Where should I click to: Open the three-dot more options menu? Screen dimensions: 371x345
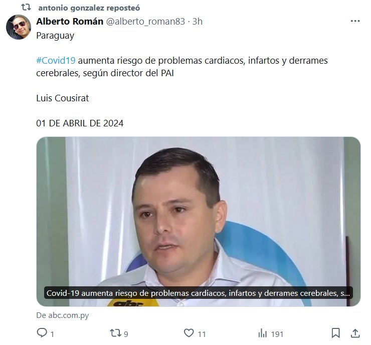point(355,21)
